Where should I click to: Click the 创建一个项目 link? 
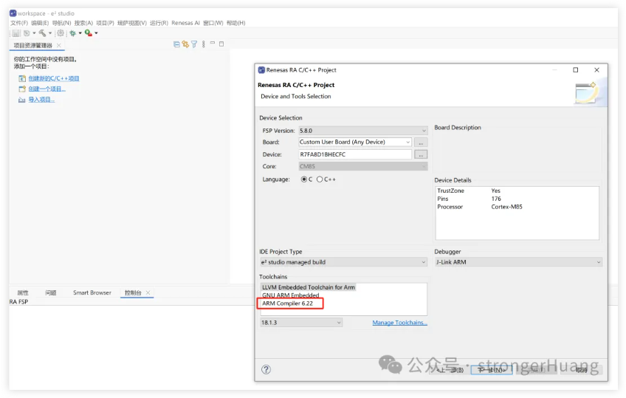(x=47, y=89)
